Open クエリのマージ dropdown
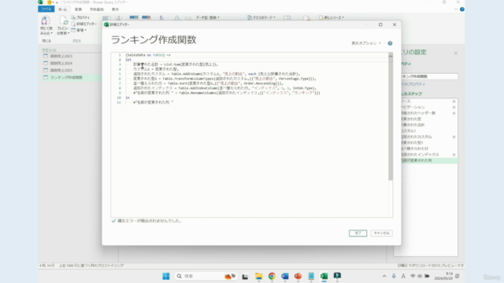This screenshot has height=283, width=504. [261, 17]
